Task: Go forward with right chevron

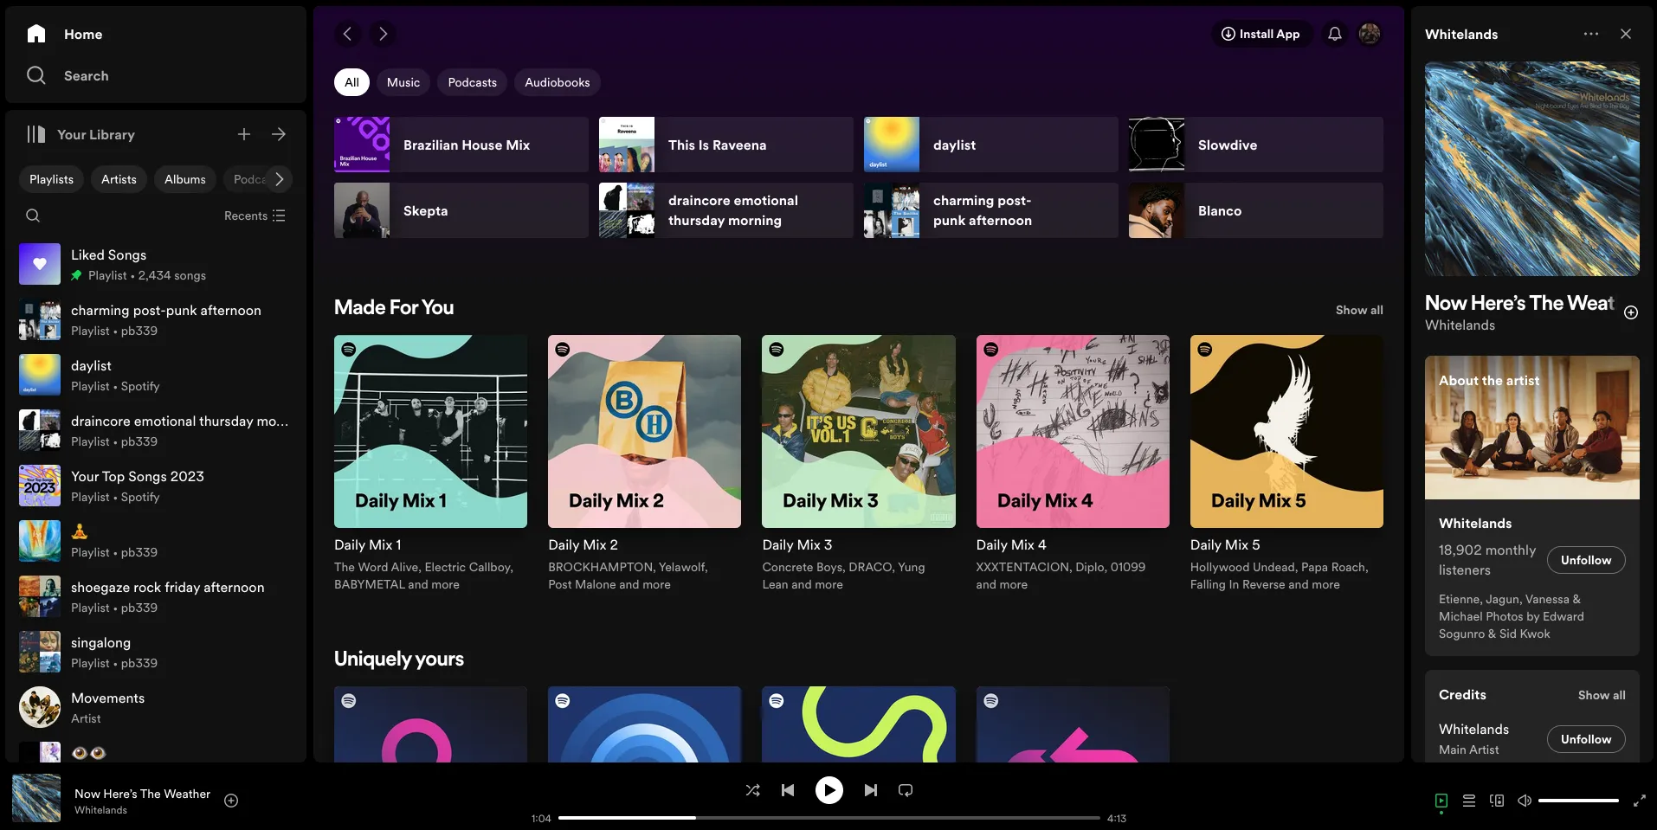Action: click(383, 34)
